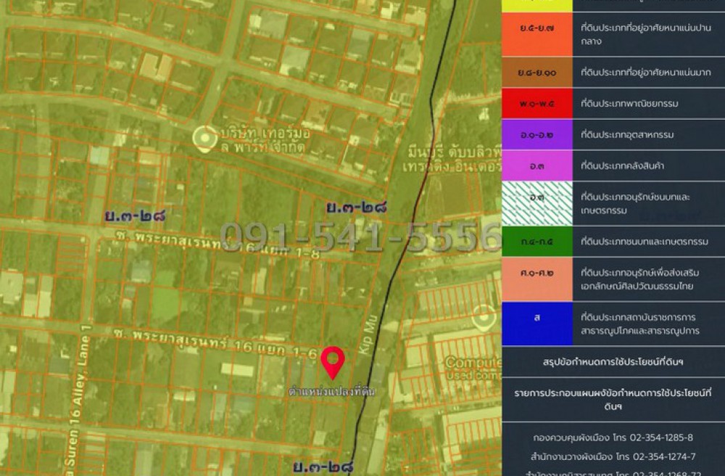Screen dimensions: 725x476
Task: Click กองควบคุมผังเมือง phone number 02-354-1285-8
Action: [x=613, y=438]
